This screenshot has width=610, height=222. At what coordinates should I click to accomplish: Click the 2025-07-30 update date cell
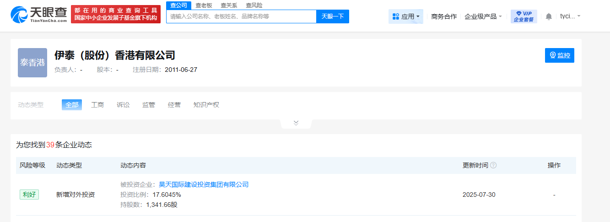[479, 195]
